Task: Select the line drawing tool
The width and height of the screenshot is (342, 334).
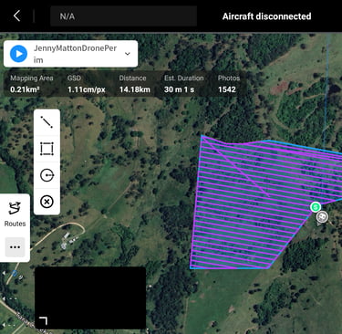Action: click(x=47, y=122)
